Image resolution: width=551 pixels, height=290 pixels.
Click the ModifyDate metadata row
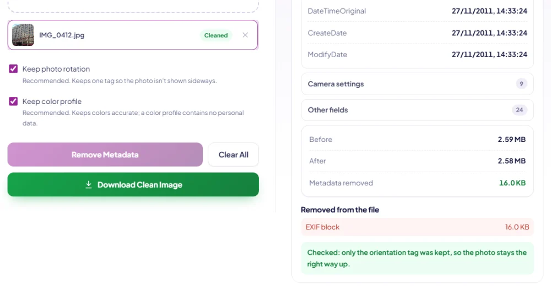click(418, 54)
